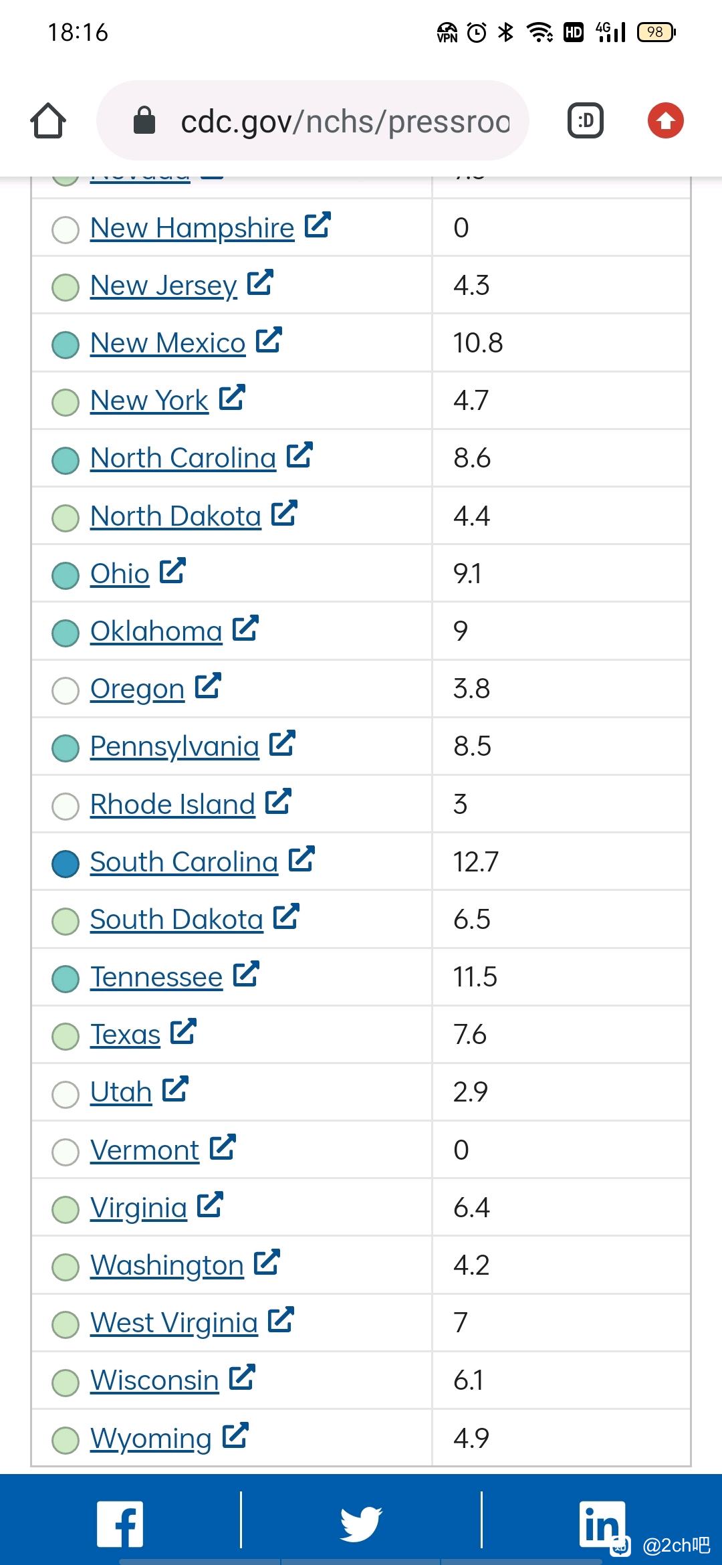The width and height of the screenshot is (722, 1565).
Task: Open the North Carolina link
Action: point(183,458)
